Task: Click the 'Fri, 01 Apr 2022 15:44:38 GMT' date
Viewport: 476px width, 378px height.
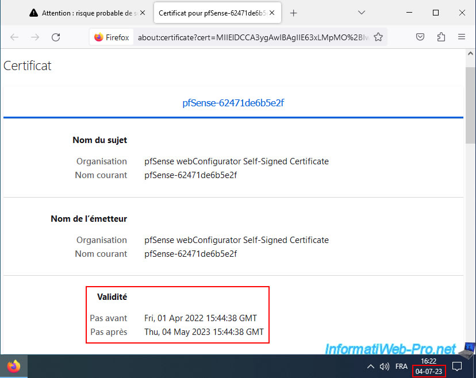Action: pyautogui.click(x=201, y=318)
